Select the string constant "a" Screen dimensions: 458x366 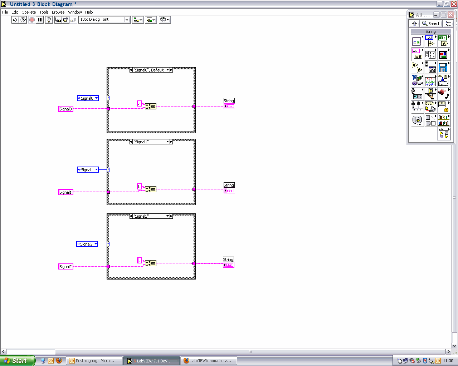[x=140, y=104]
